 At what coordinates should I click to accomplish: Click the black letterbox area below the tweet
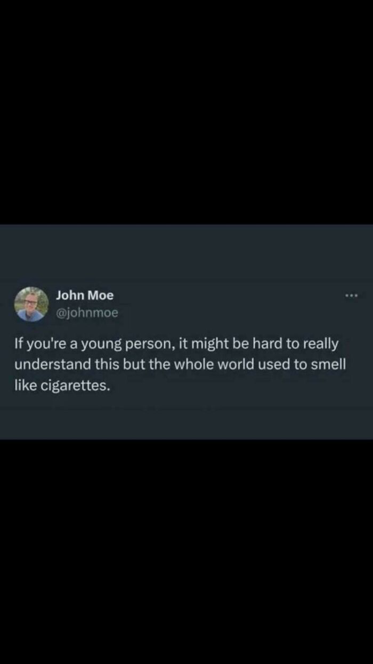[186, 551]
